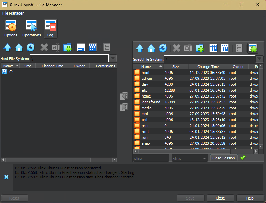The image size is (266, 203).
Task: Sort guest pane by Name column
Action: tap(148, 67)
